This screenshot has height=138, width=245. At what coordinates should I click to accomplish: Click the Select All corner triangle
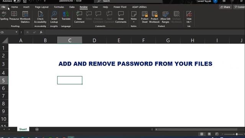pos(5,40)
